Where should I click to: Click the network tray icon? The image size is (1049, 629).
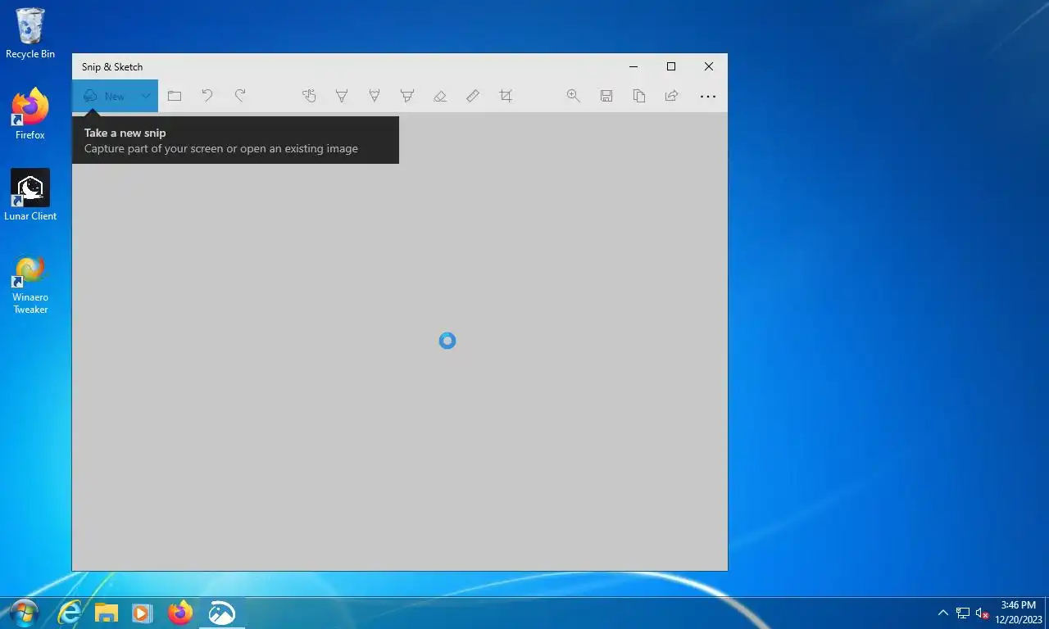click(x=963, y=613)
